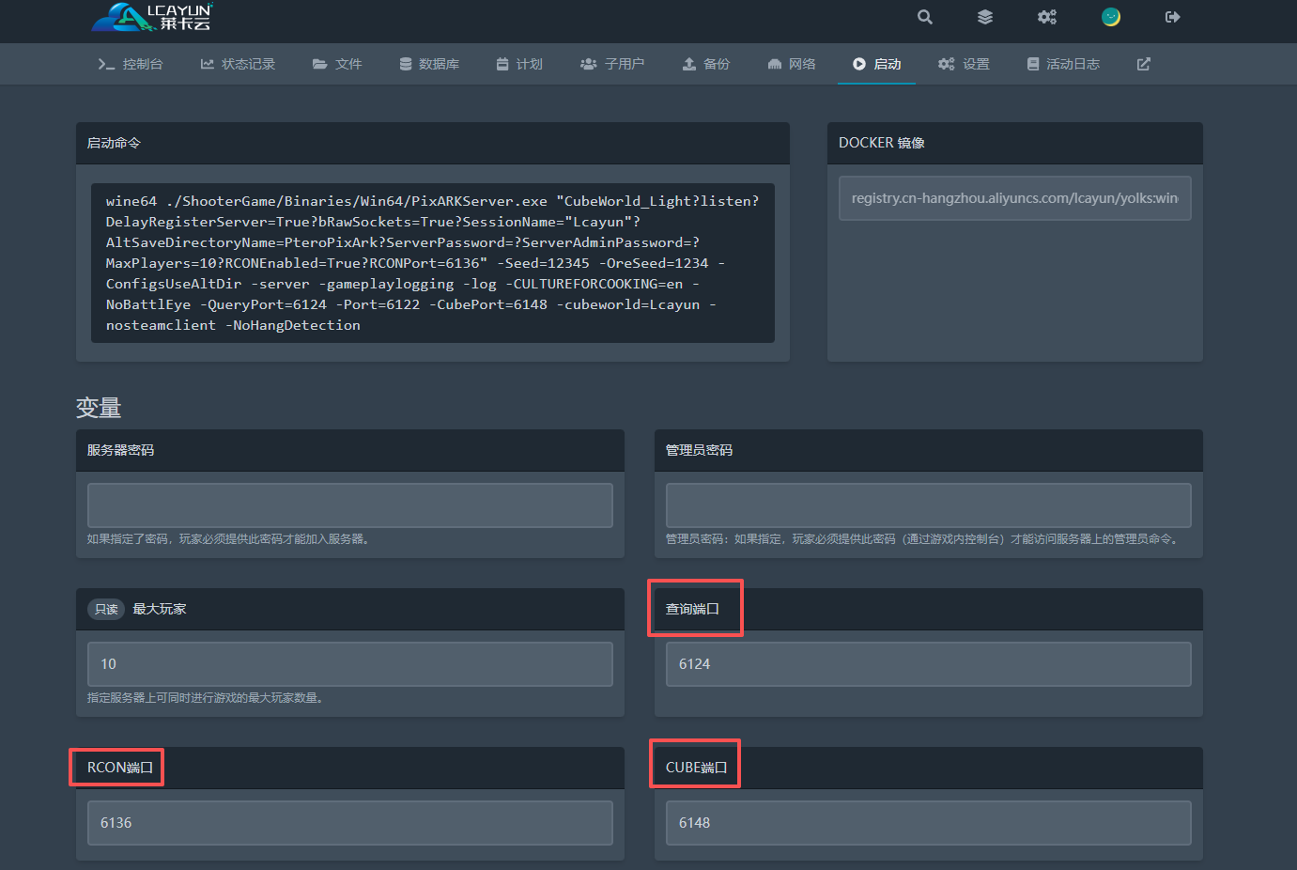The height and width of the screenshot is (870, 1297).
Task: Click the 服务器密码 server password field
Action: (x=349, y=505)
